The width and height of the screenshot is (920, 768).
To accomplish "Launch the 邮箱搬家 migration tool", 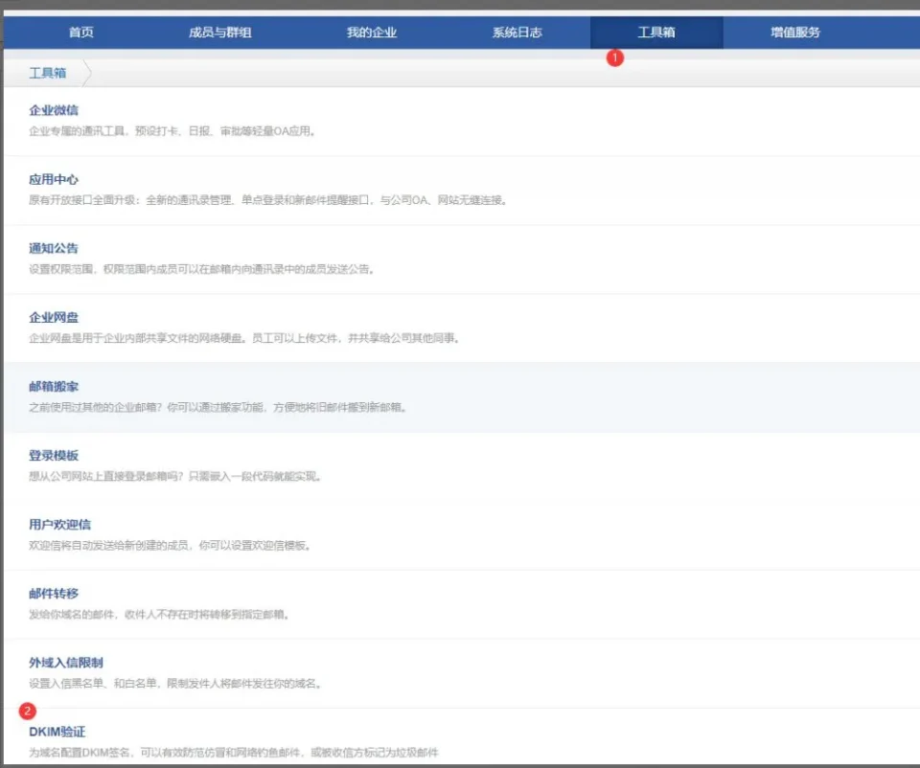I will click(x=54, y=386).
